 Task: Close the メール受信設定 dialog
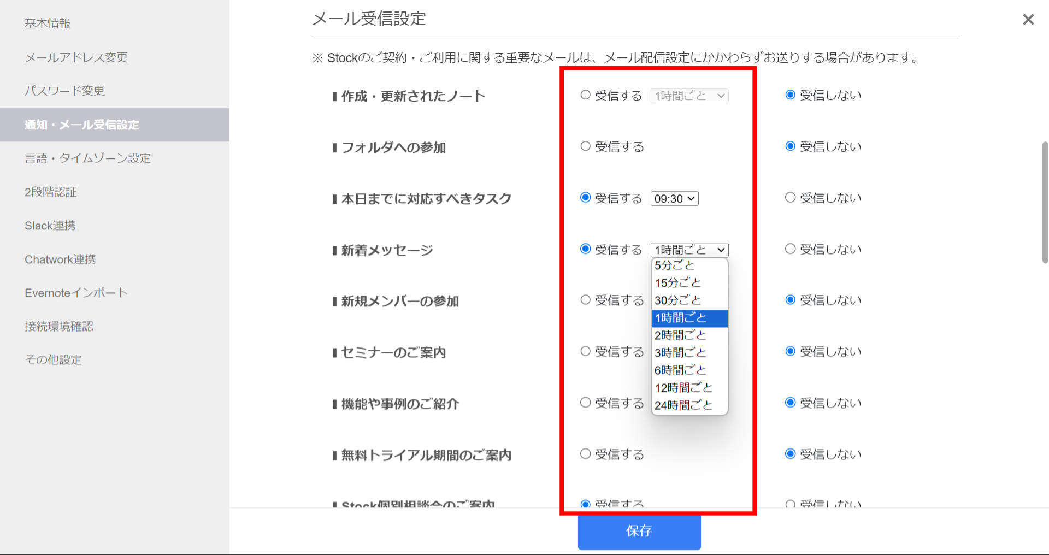[x=1028, y=19]
